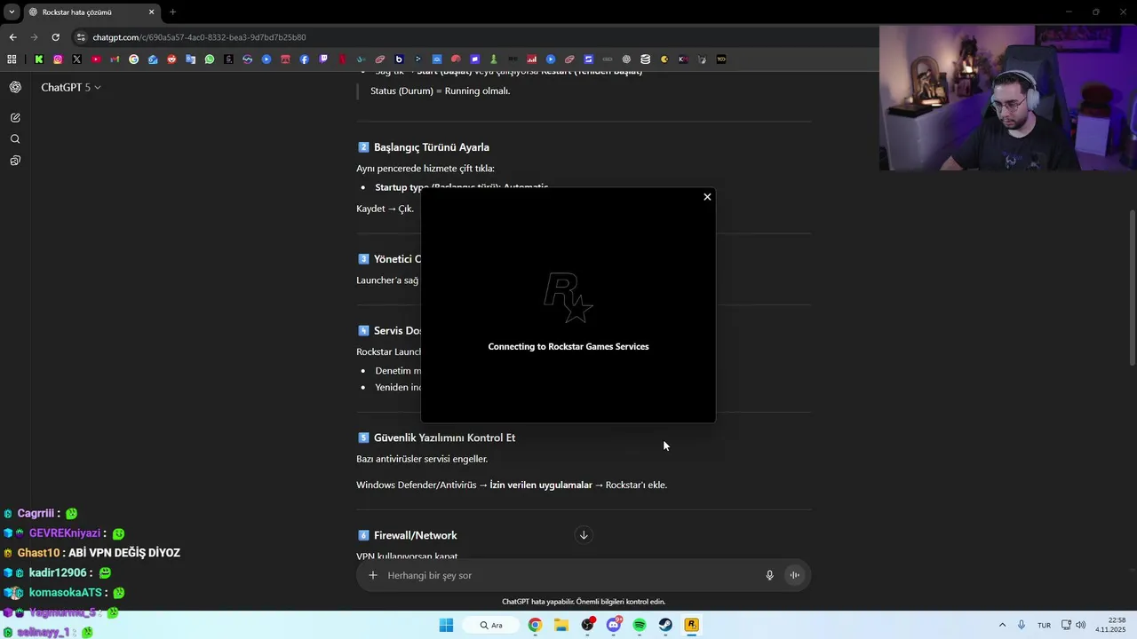Click the page vertical scrollbar thumb
Screen dimensions: 1137x639
[1132, 287]
